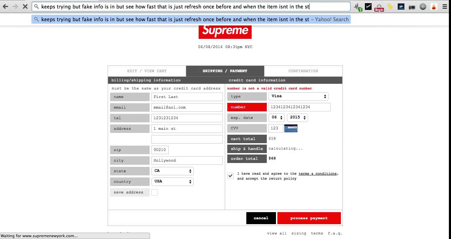The height and width of the screenshot is (239, 451).
Task: Click the email field with email@aol.com
Action: click(x=187, y=107)
